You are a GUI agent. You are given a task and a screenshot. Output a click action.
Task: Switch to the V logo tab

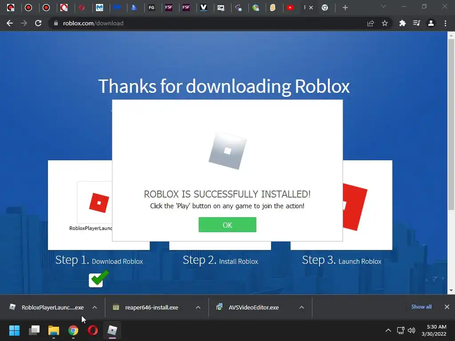(204, 8)
